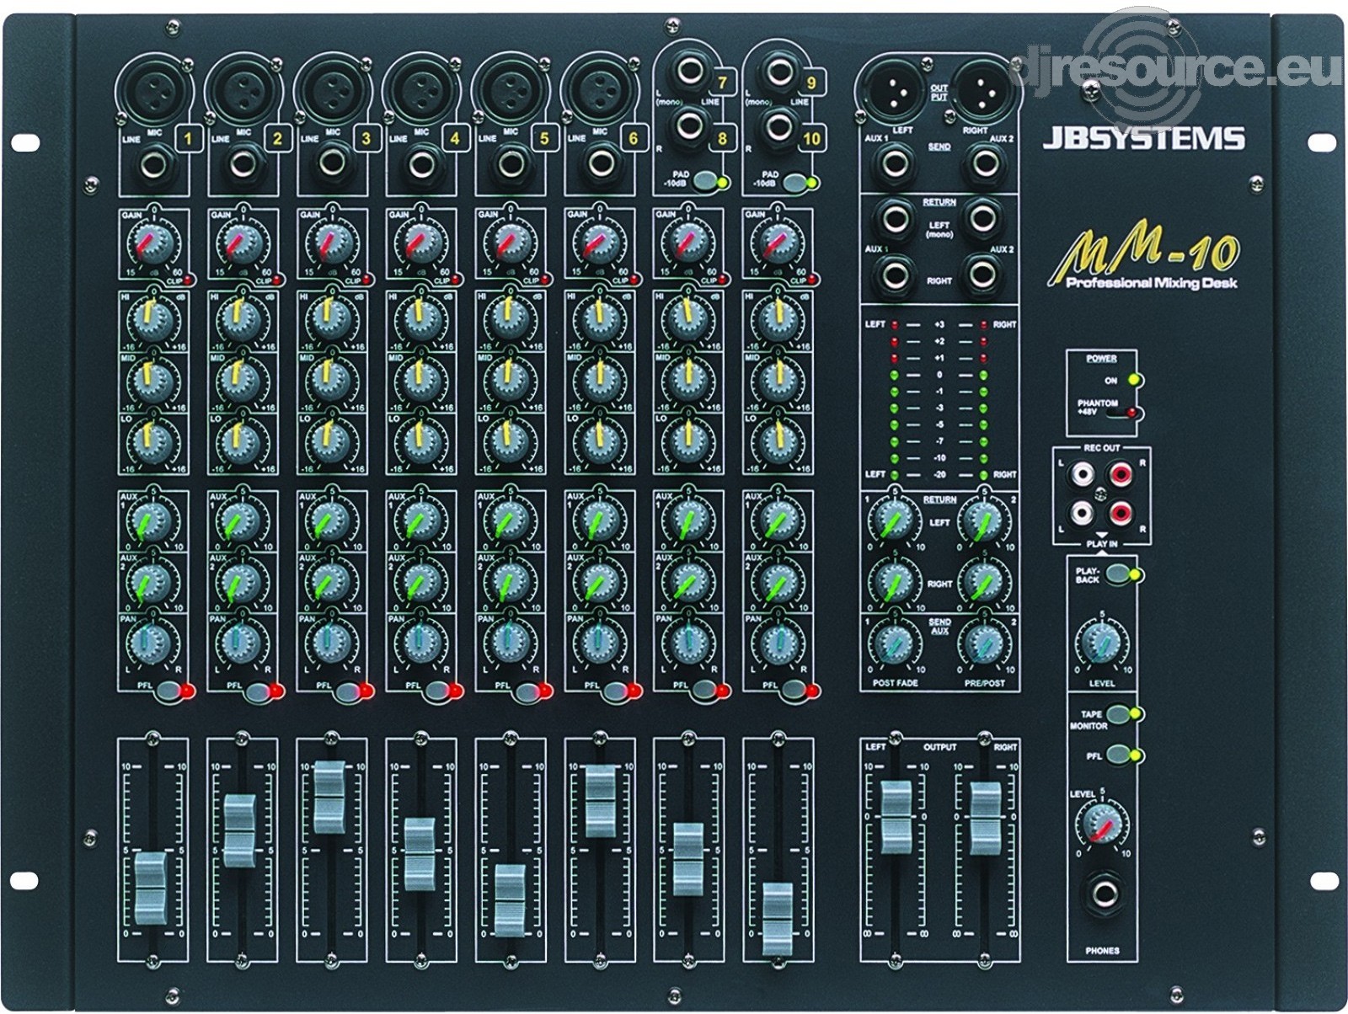This screenshot has height=1014, width=1348.
Task: Click the AUX 2 return RIGHT jack
Action: pyautogui.click(x=983, y=275)
